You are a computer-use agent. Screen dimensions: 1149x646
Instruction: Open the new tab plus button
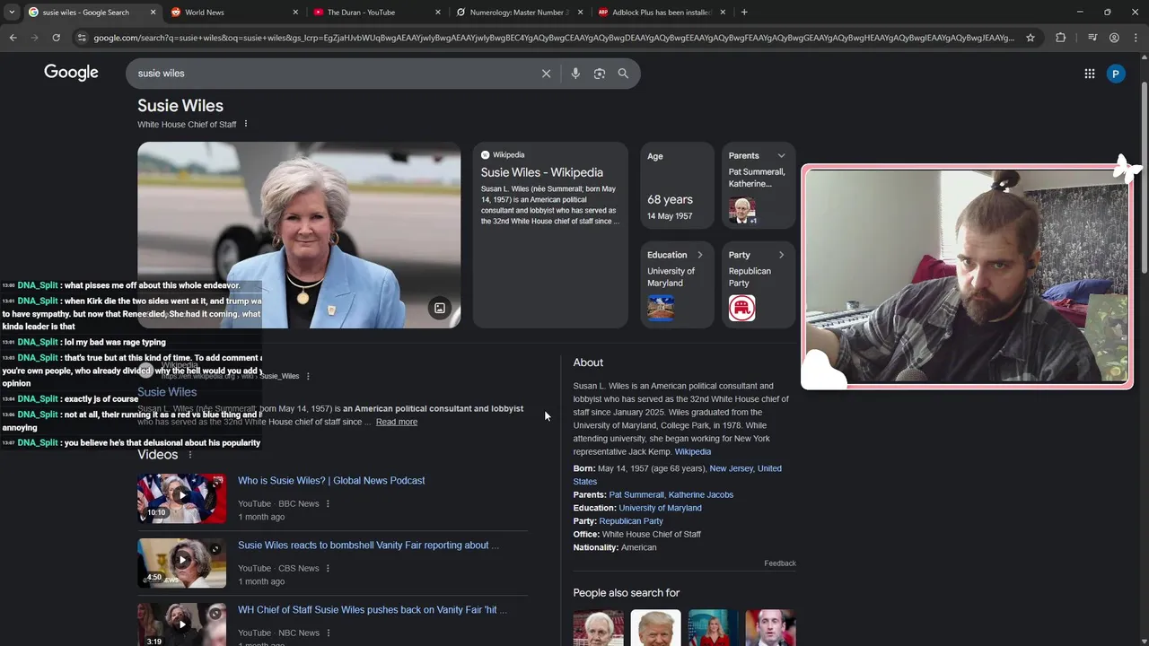point(744,13)
